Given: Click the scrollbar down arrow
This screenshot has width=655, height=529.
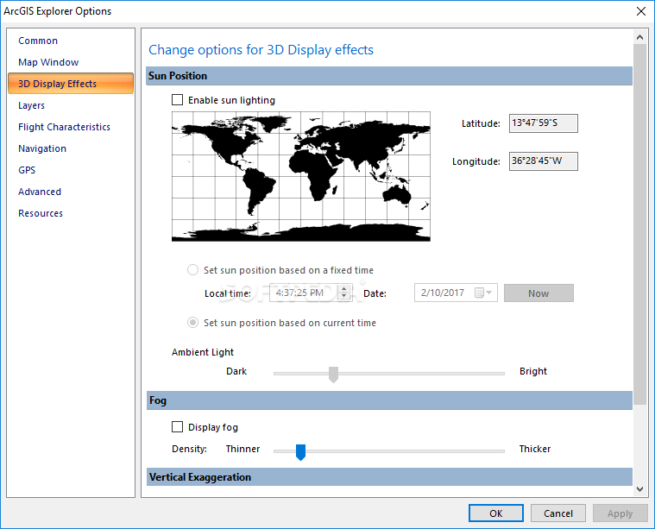Looking at the screenshot, I should tap(639, 489).
